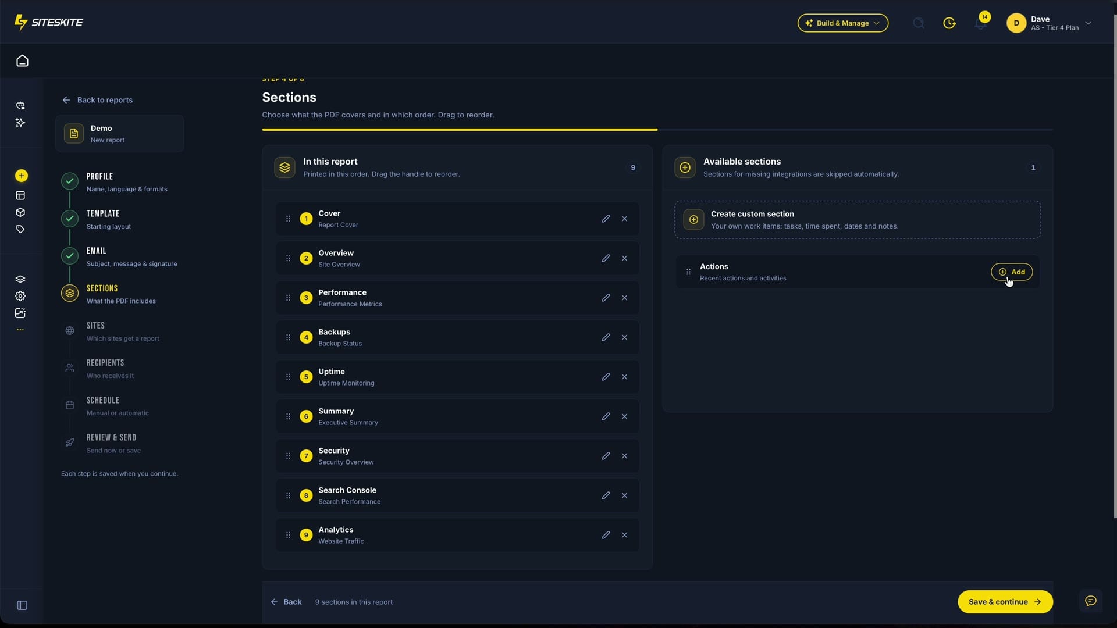Go to the Sections step
Screen dimensions: 1117x628
click(x=119, y=294)
